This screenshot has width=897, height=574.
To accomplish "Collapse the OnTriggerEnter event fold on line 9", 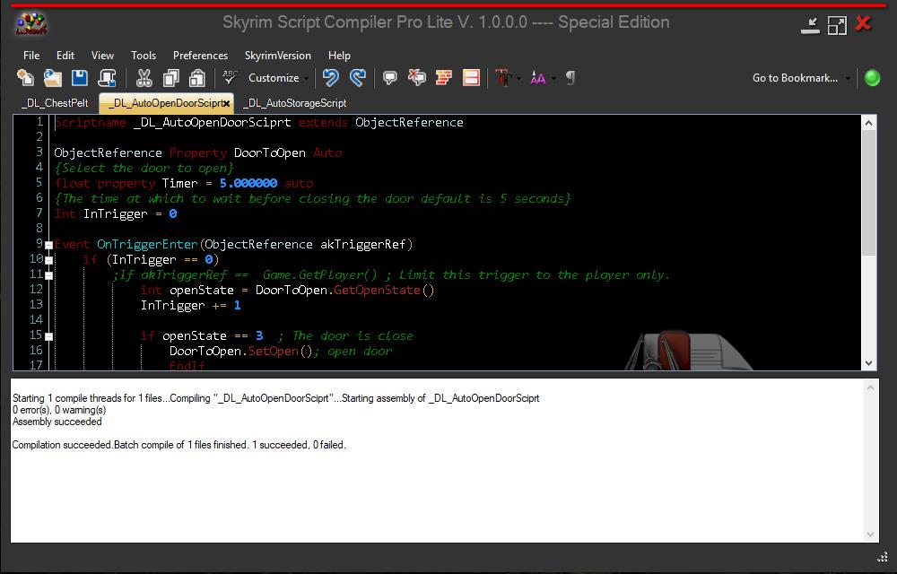I will [x=48, y=245].
